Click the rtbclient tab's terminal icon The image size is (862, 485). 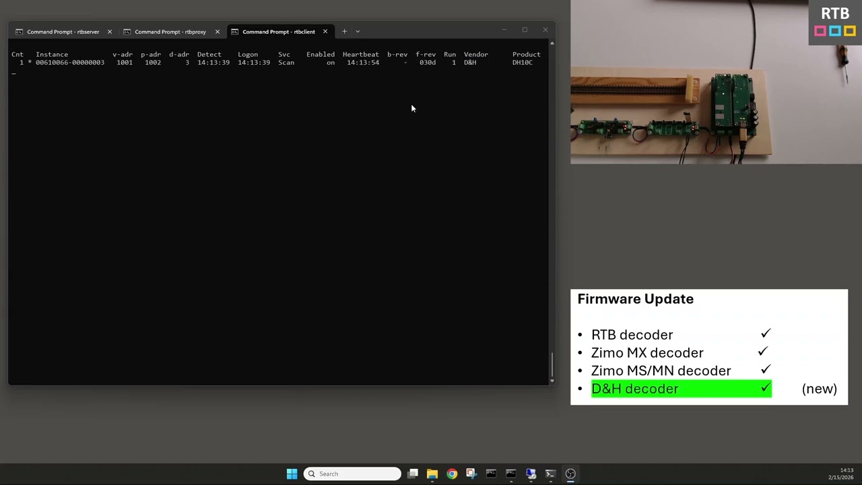click(x=234, y=32)
